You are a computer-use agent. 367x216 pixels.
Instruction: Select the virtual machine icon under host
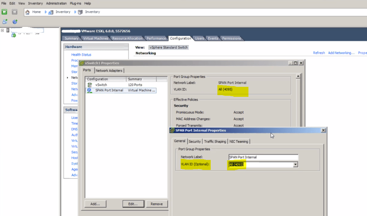(13, 35)
